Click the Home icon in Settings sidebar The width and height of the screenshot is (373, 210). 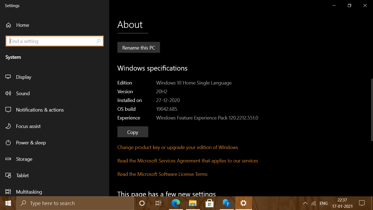point(8,25)
